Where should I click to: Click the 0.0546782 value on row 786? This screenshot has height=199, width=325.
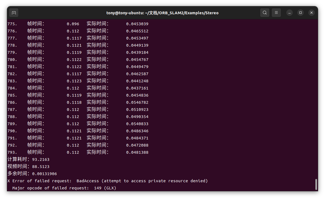[137, 102]
